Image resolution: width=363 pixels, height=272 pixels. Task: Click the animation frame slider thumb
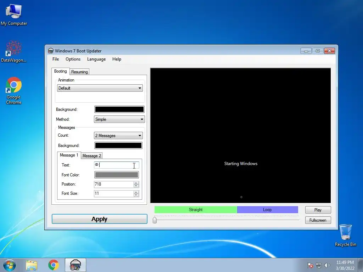tap(155, 220)
